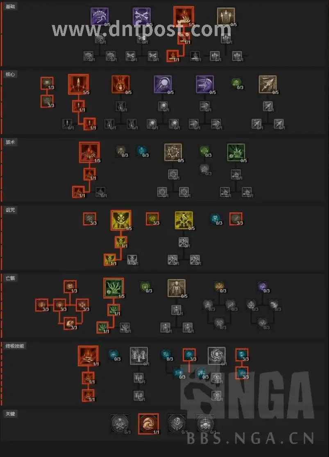
Task: Click the green Corpse Tendrils skill in 亡骸
Action: (x=113, y=288)
